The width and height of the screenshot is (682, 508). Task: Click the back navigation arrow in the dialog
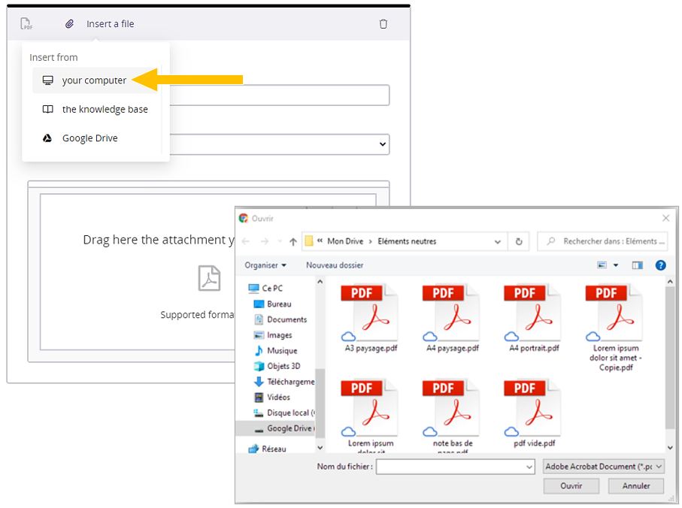(247, 240)
